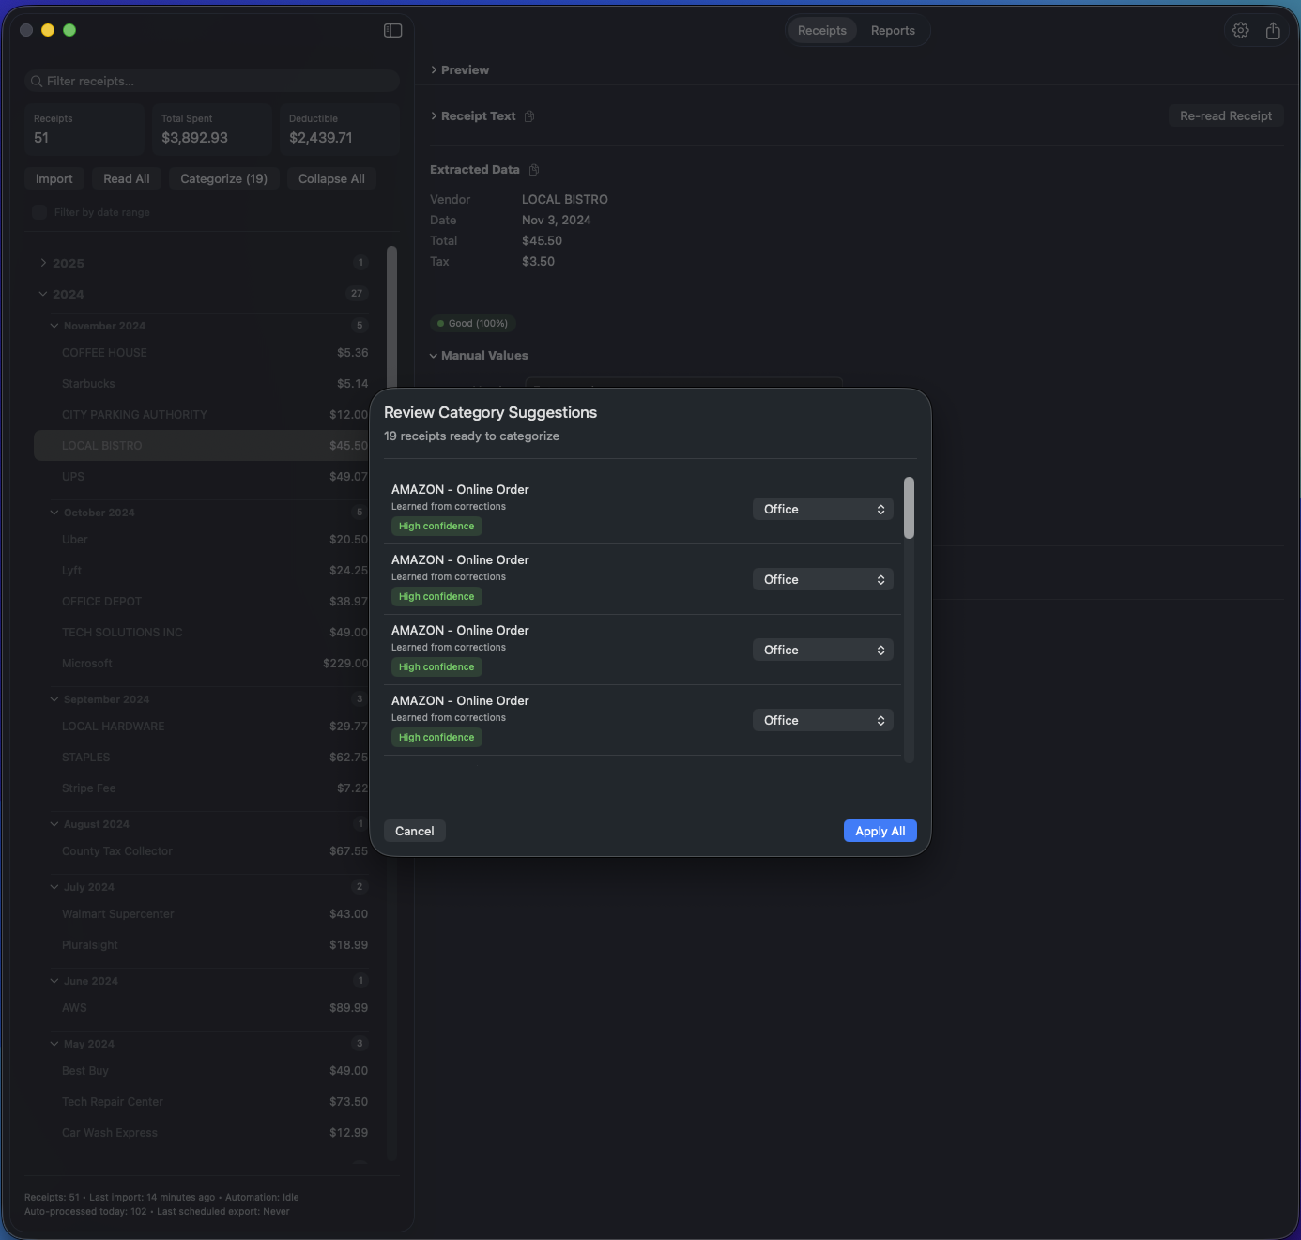Image resolution: width=1301 pixels, height=1240 pixels.
Task: Open the settings gear icon
Action: coord(1240,30)
